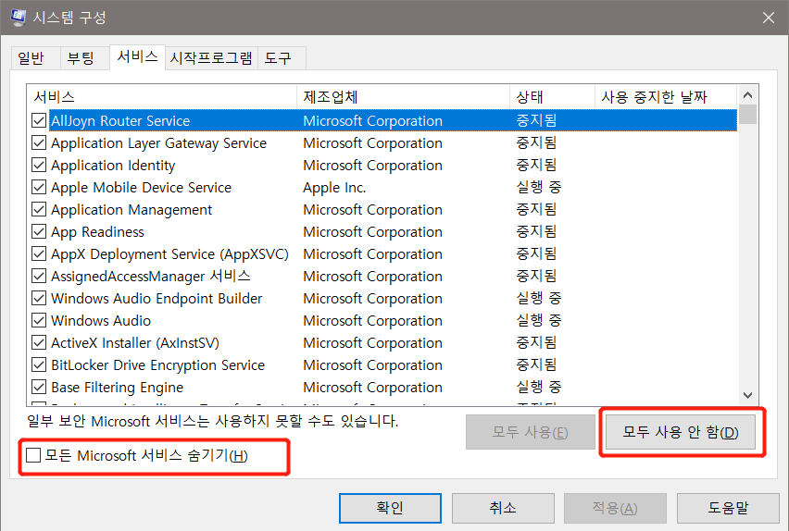Uncheck the Windows Audio checkbox
789x531 pixels.
39,320
